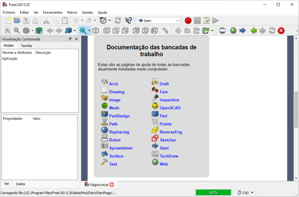Click the Fit All magnifier icon

(8, 30)
